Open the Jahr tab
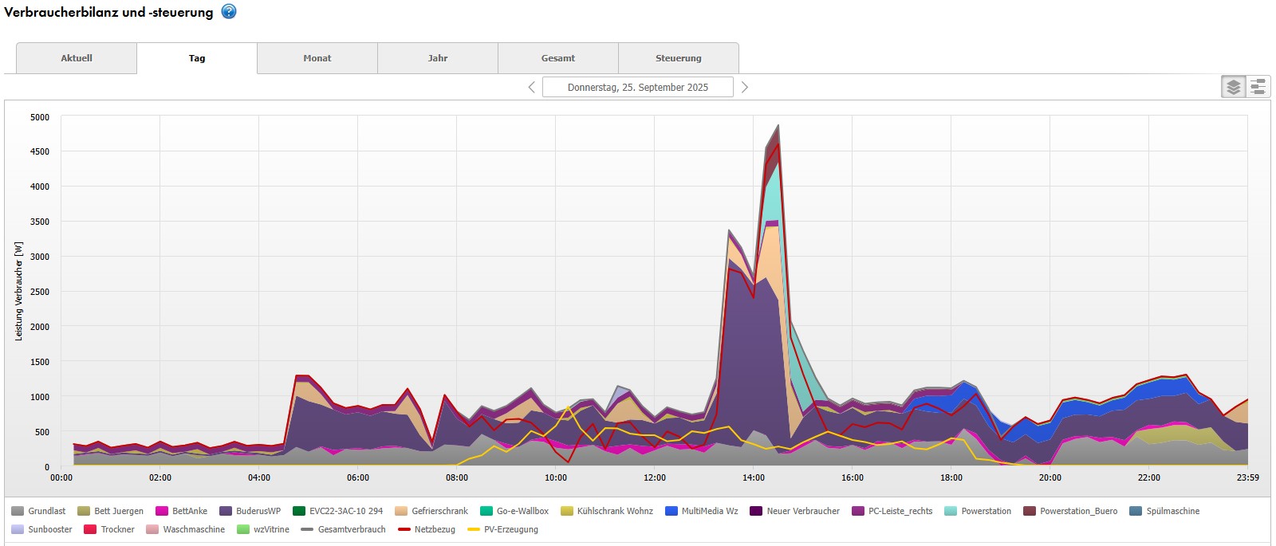This screenshot has width=1276, height=546. tap(438, 58)
